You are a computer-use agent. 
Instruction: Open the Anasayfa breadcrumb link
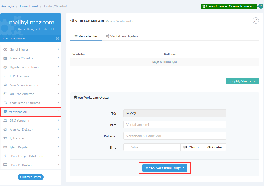pyautogui.click(x=7, y=6)
